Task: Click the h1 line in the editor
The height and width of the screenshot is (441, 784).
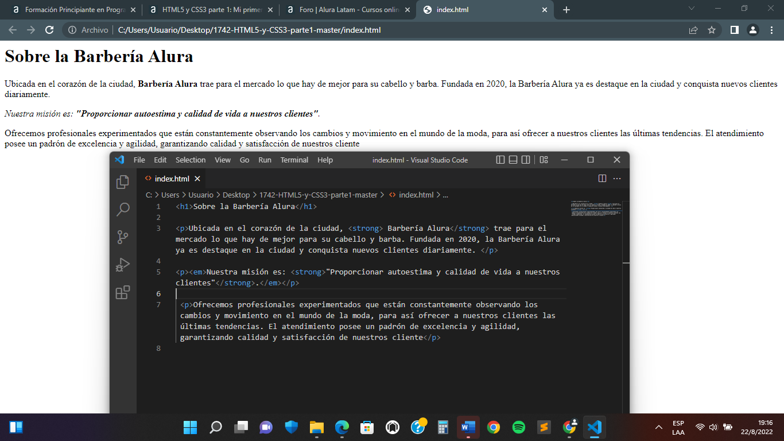Action: 246,206
